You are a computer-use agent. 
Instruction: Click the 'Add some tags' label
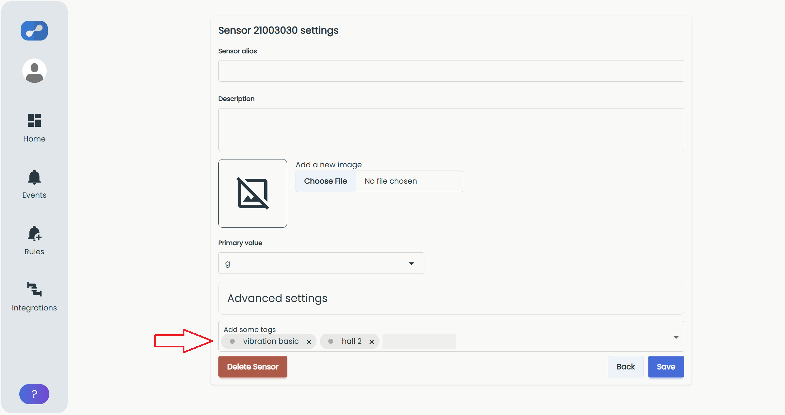(x=250, y=329)
